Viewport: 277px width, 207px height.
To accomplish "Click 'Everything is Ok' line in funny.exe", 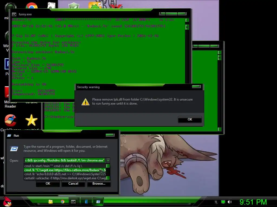I will pos(29,84).
